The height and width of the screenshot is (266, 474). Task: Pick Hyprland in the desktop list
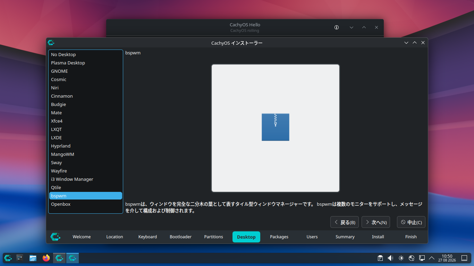tap(86, 146)
